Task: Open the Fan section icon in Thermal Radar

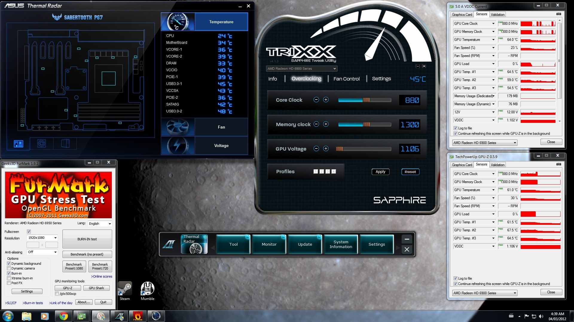Action: tap(178, 127)
